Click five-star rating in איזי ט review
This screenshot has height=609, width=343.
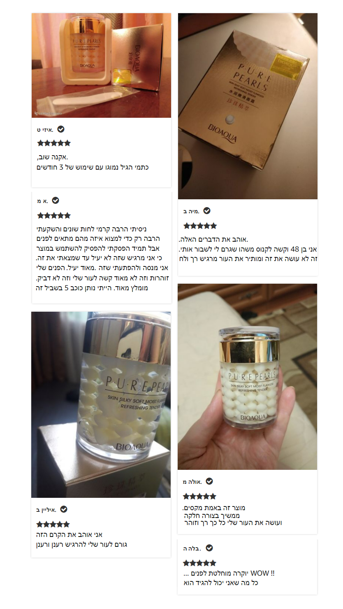[54, 143]
